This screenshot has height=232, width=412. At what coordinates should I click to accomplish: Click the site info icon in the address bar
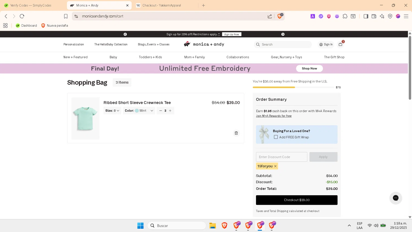[x=76, y=16]
